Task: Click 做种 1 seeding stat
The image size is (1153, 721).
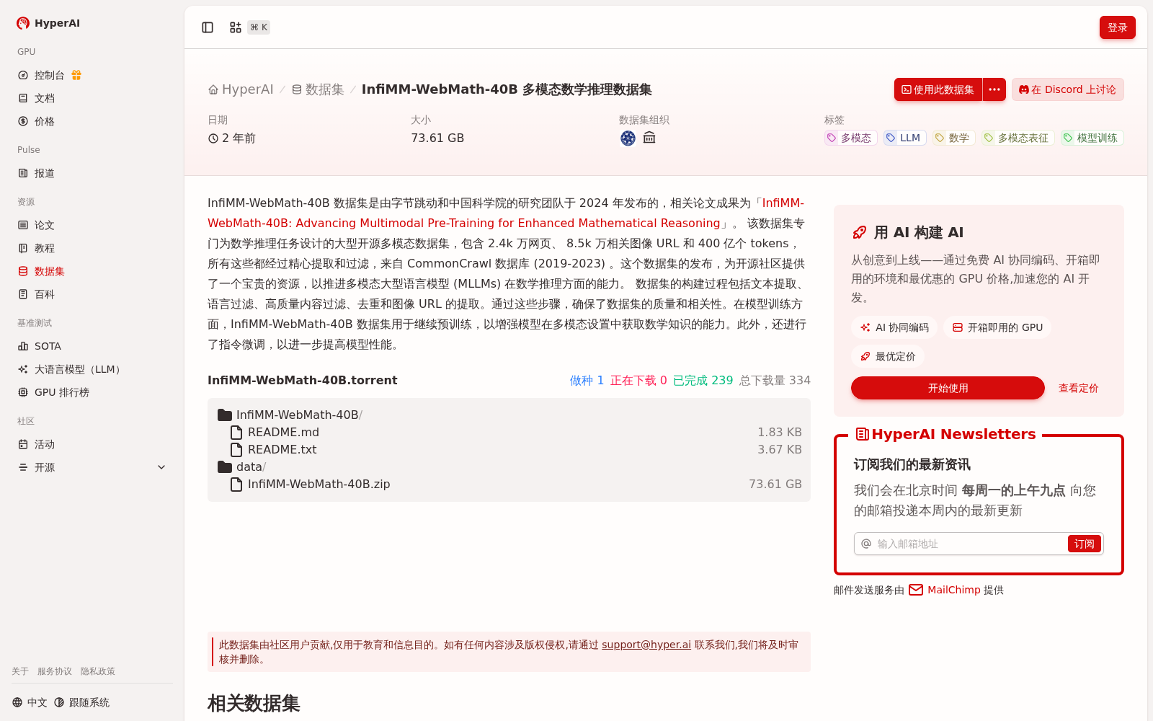Action: [587, 380]
